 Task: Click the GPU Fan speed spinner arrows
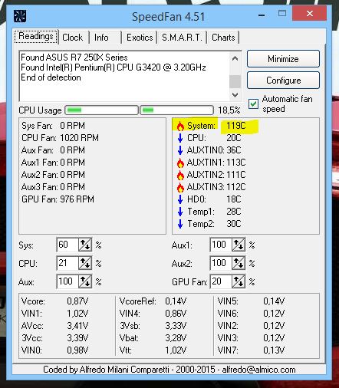coord(239,281)
